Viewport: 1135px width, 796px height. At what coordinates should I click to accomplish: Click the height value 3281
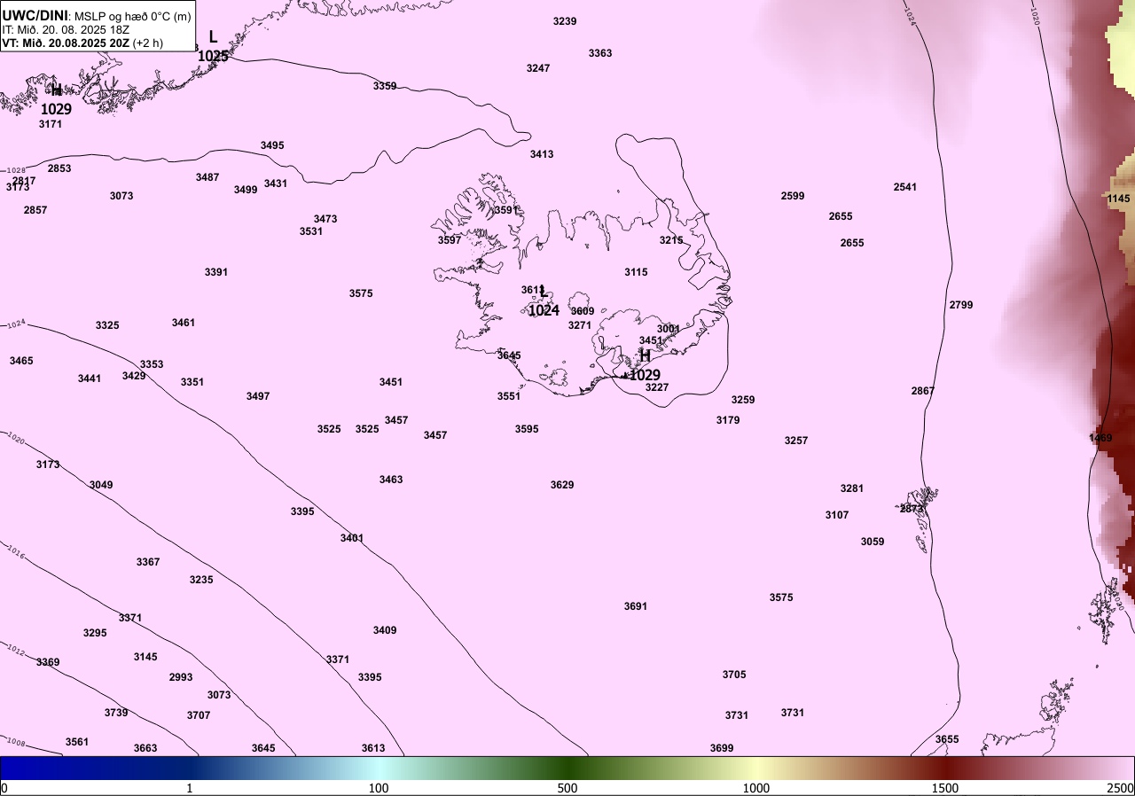tap(852, 488)
